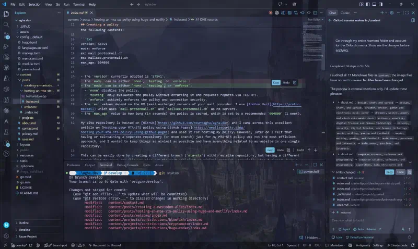Open the Selection menu
Image resolution: width=418 pixels, height=249 pixels.
click(35, 4)
